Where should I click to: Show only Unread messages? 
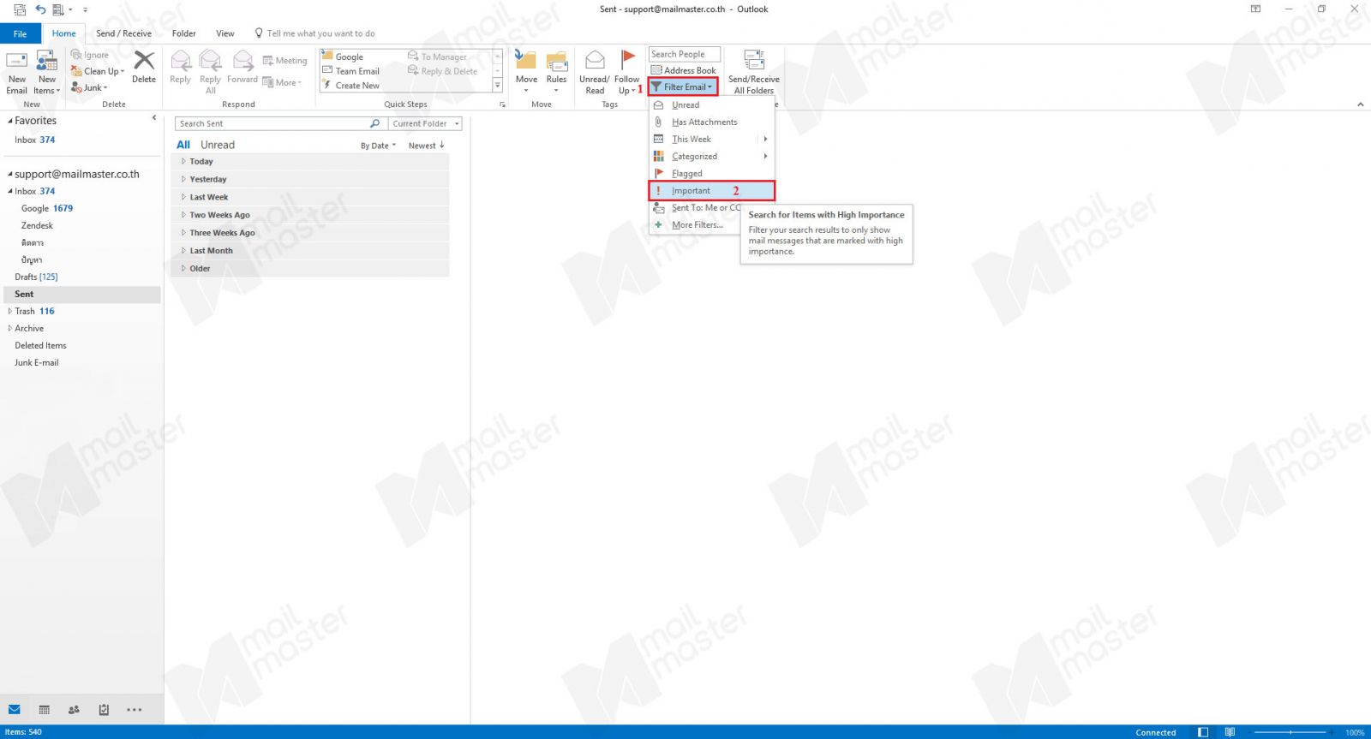pyautogui.click(x=218, y=145)
